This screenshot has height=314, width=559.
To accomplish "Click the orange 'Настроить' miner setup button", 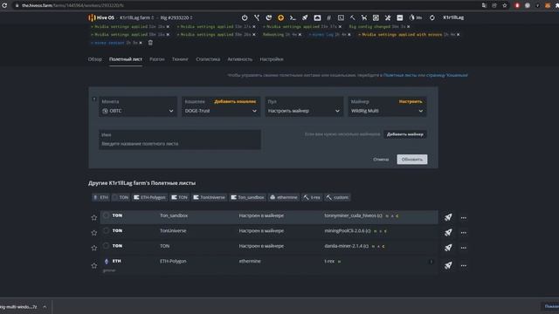I will click(x=411, y=101).
